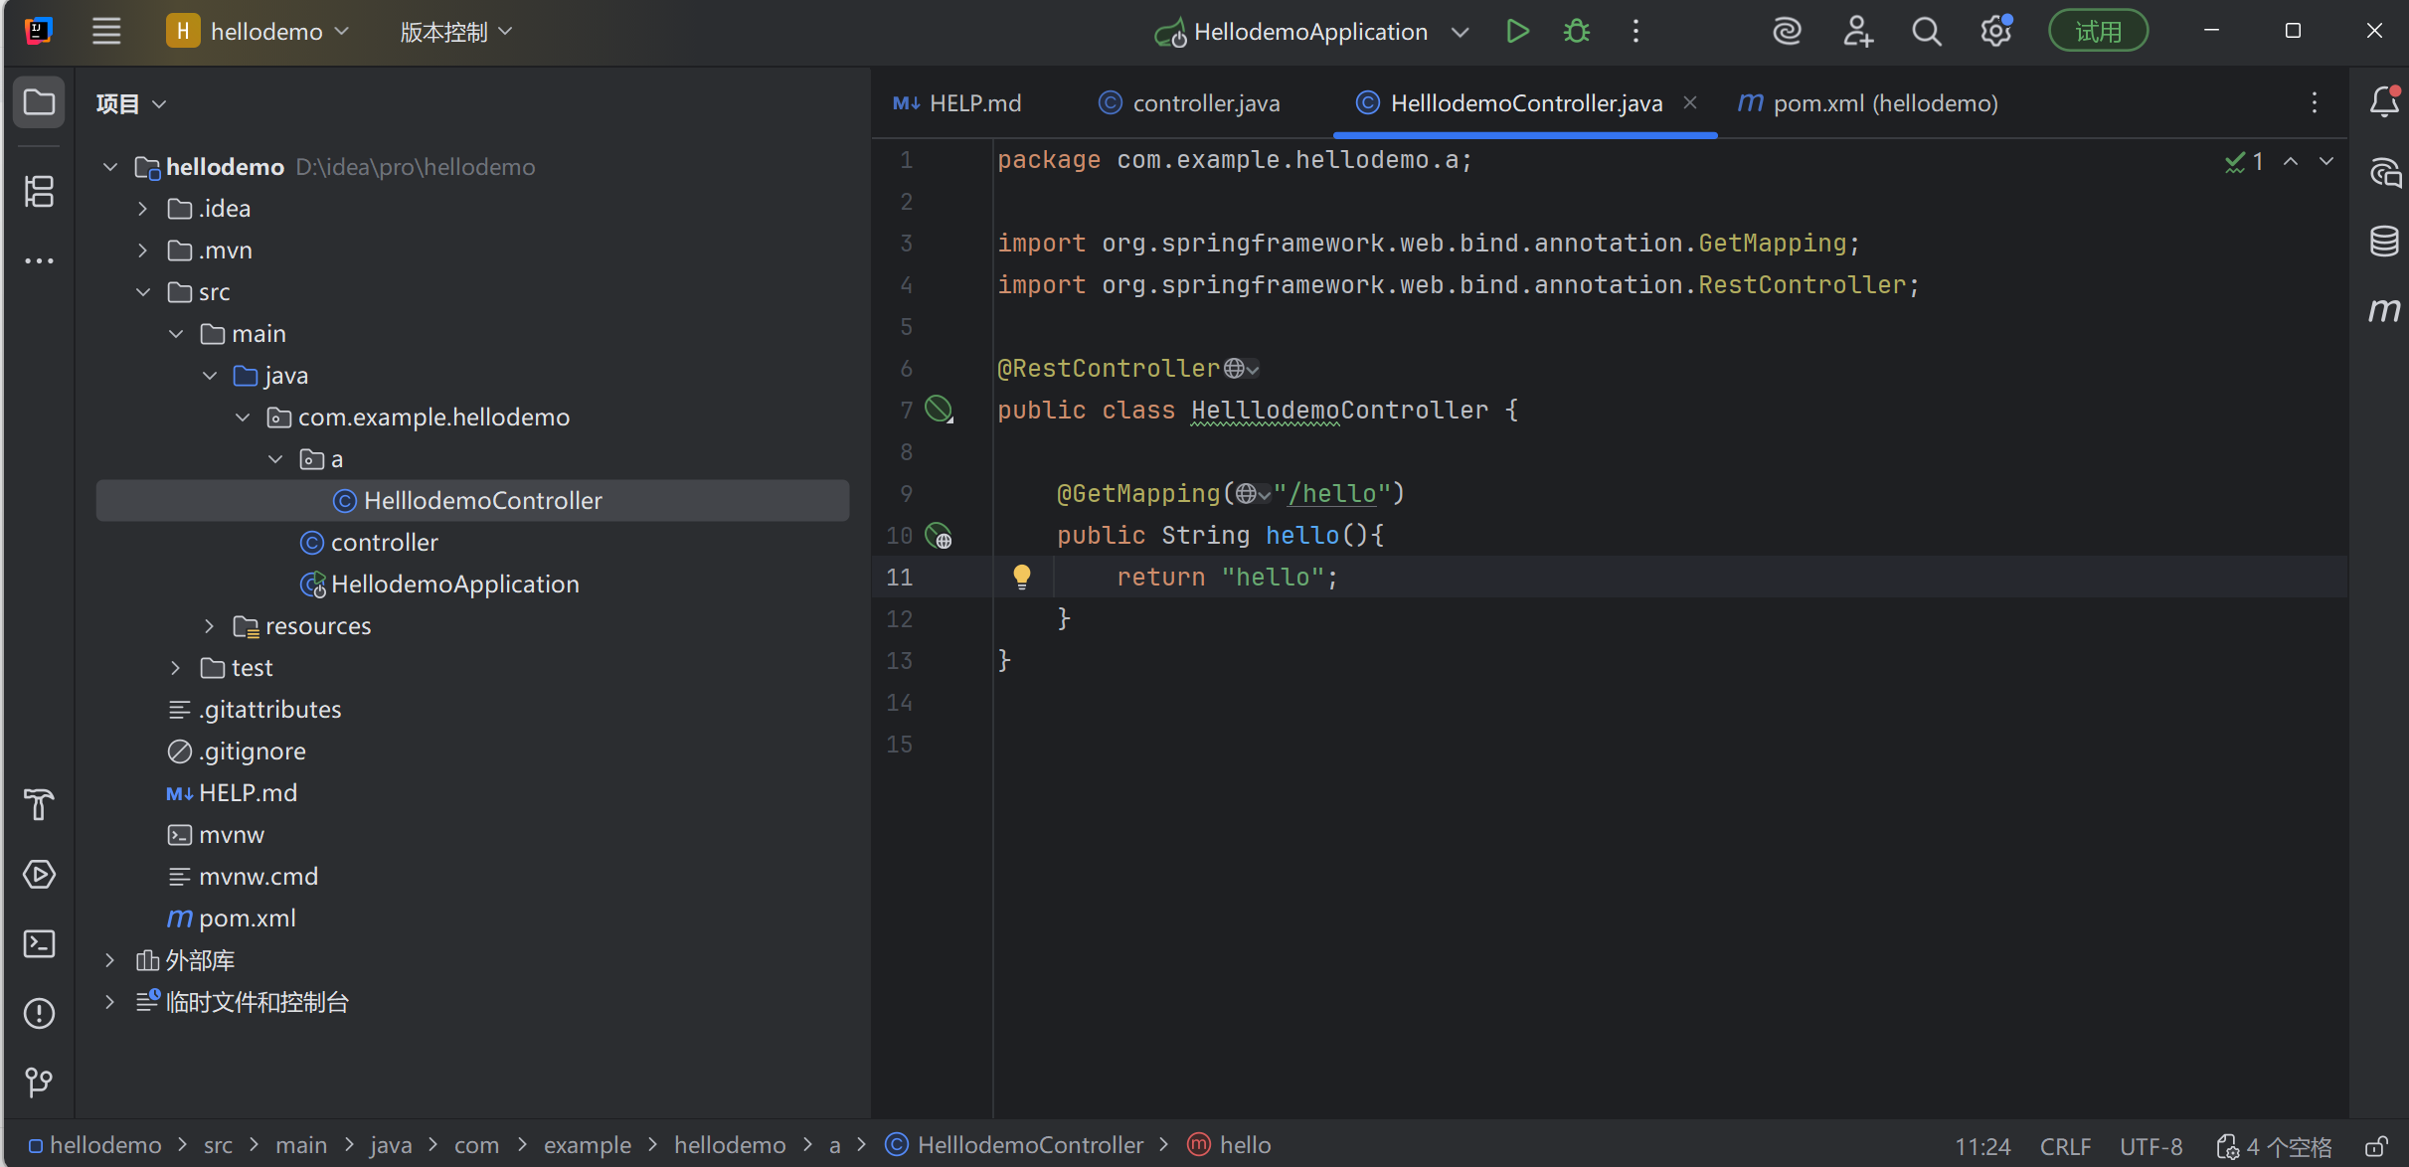This screenshot has height=1167, width=2409.
Task: Select pom.xml in the project tree
Action: tap(247, 918)
